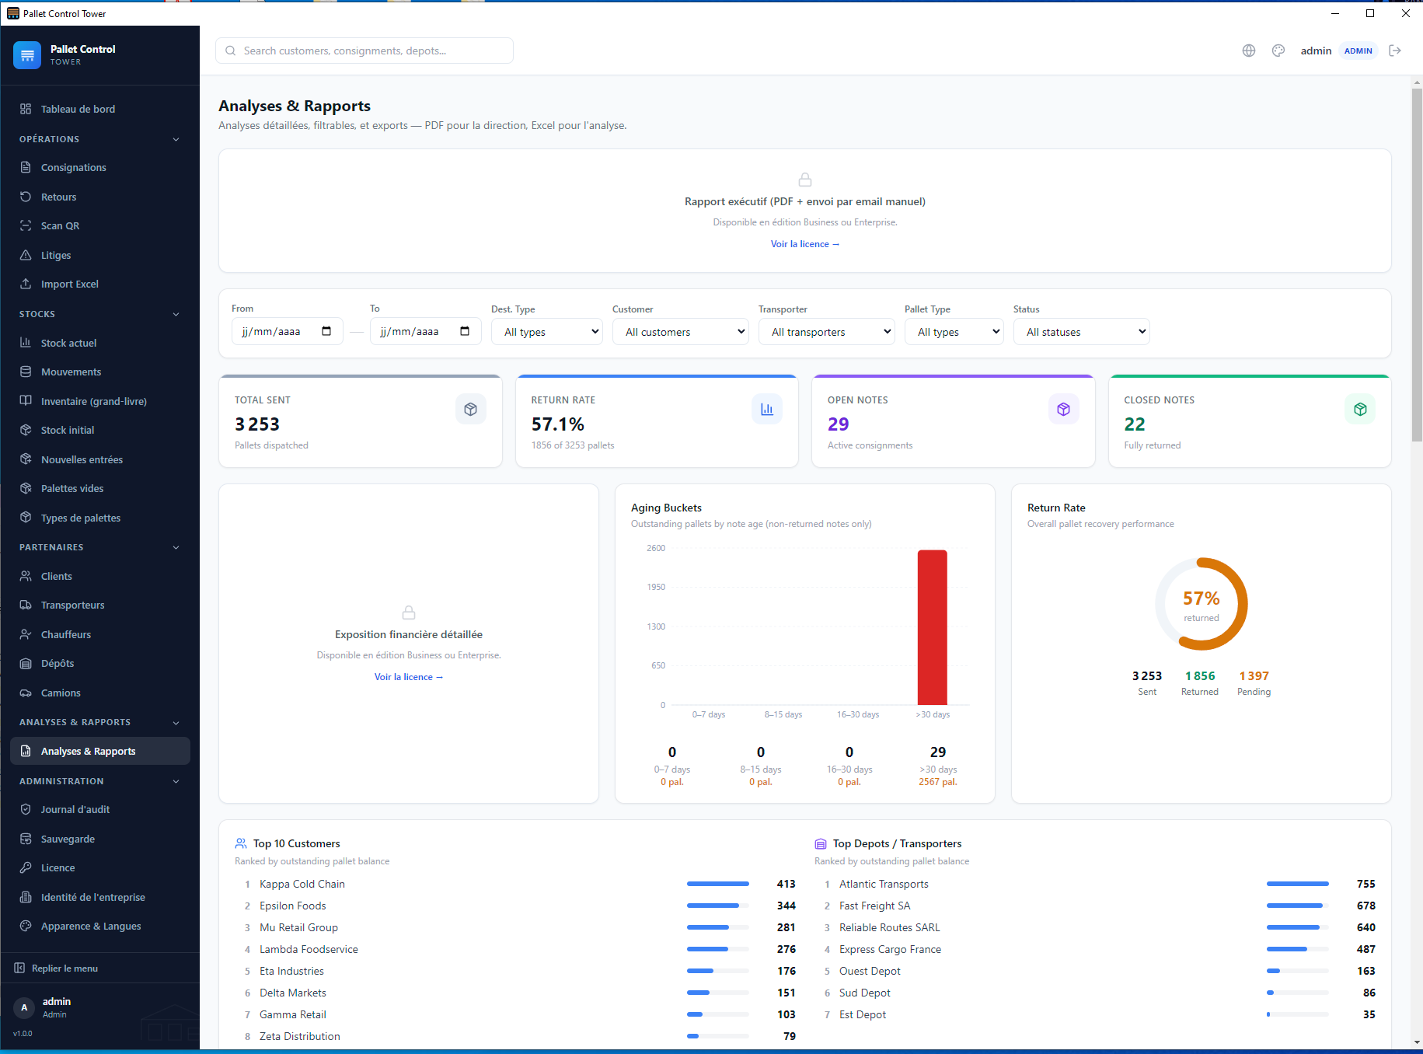Open the Pallet Type dropdown
1423x1054 pixels.
click(x=954, y=332)
